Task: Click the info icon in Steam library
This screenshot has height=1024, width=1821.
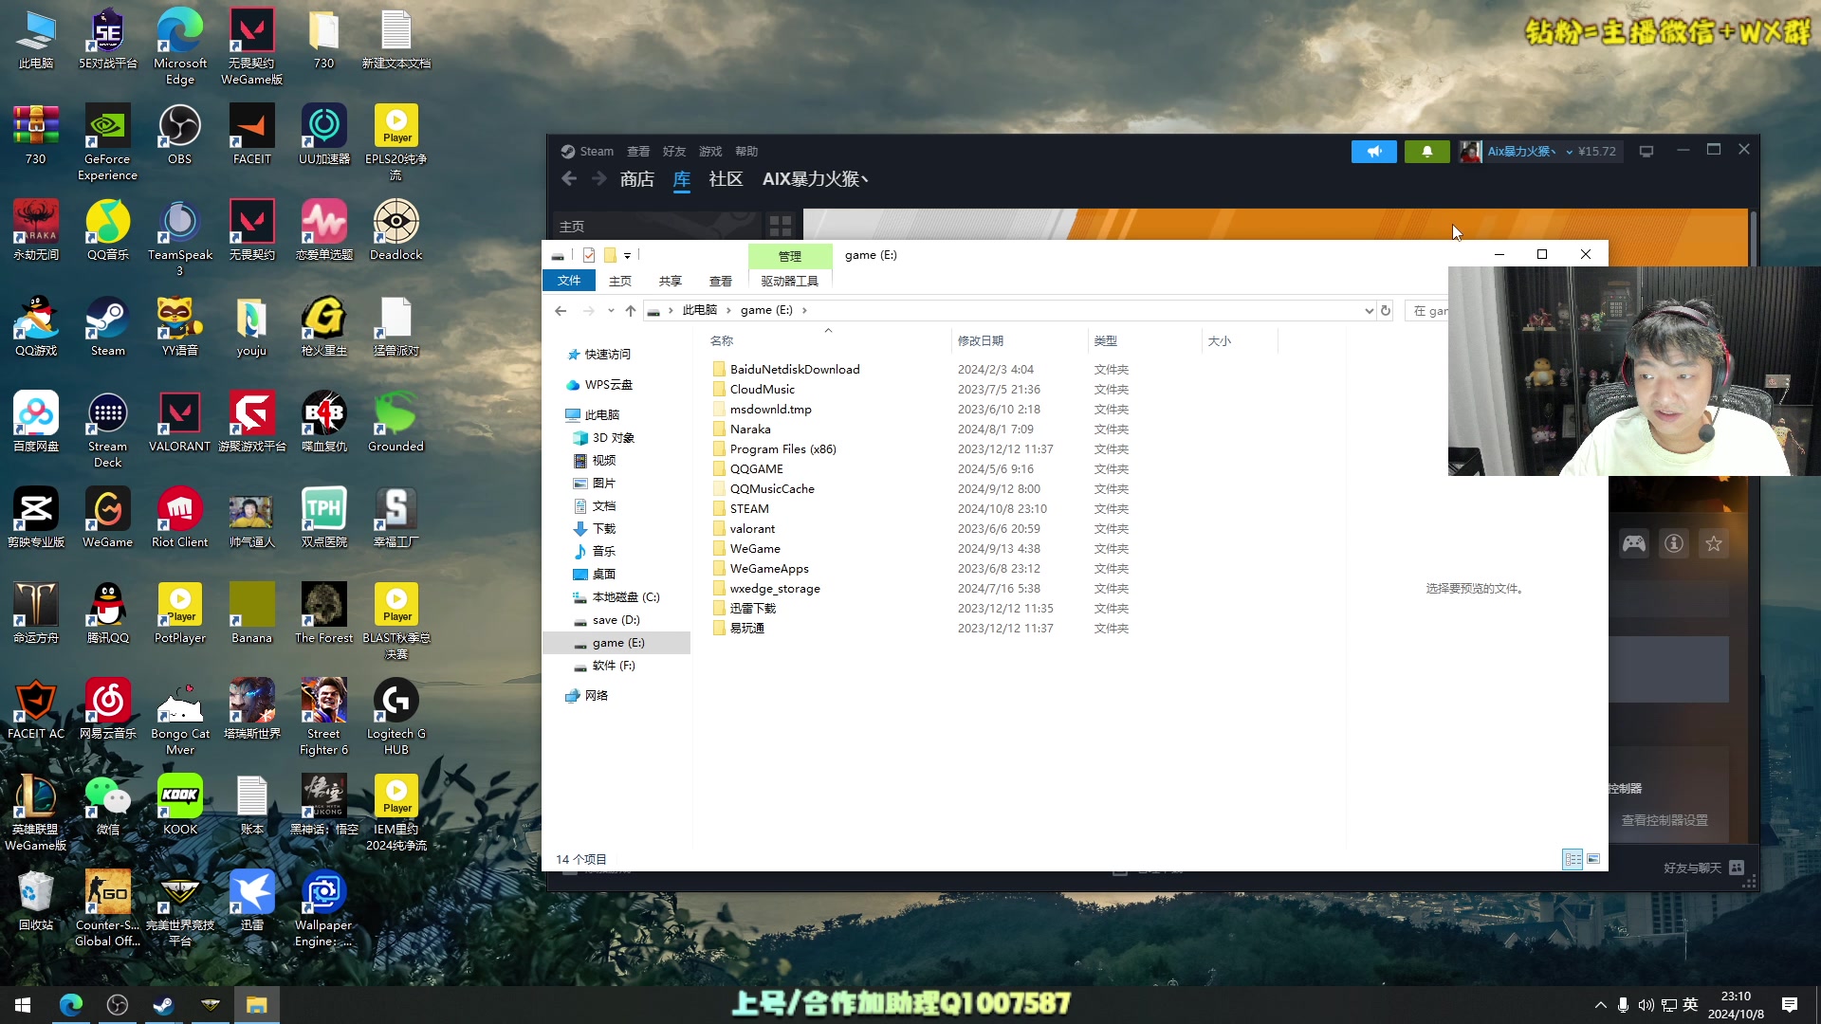Action: (x=1674, y=543)
